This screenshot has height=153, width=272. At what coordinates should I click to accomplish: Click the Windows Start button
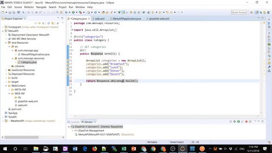(x=5, y=149)
